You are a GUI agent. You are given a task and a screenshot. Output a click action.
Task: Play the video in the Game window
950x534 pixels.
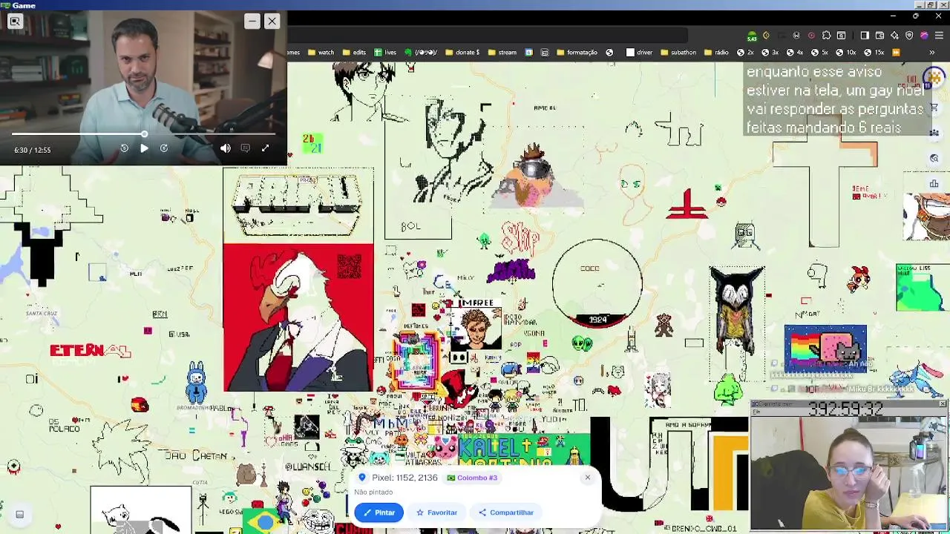[x=144, y=148]
